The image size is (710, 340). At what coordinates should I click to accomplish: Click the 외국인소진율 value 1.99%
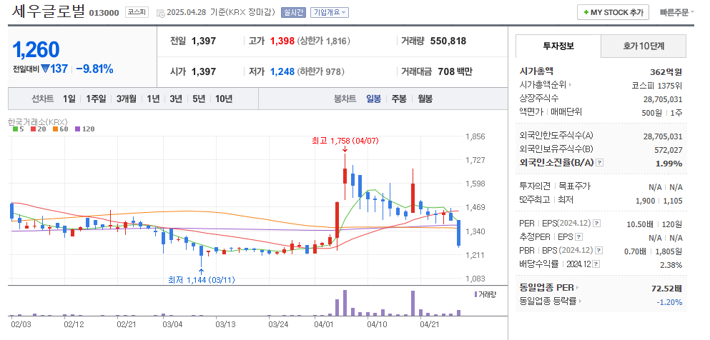(669, 164)
